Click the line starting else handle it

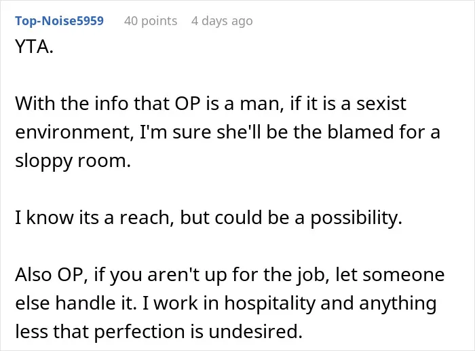tap(226, 303)
